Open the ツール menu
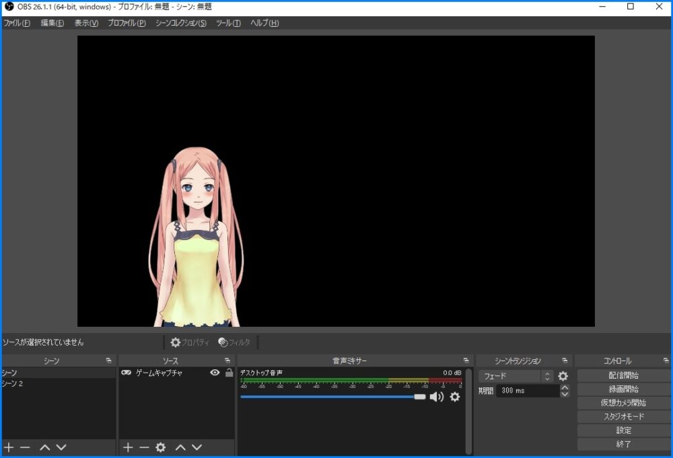 [227, 22]
